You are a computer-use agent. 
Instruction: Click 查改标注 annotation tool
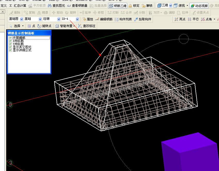click(x=87, y=26)
